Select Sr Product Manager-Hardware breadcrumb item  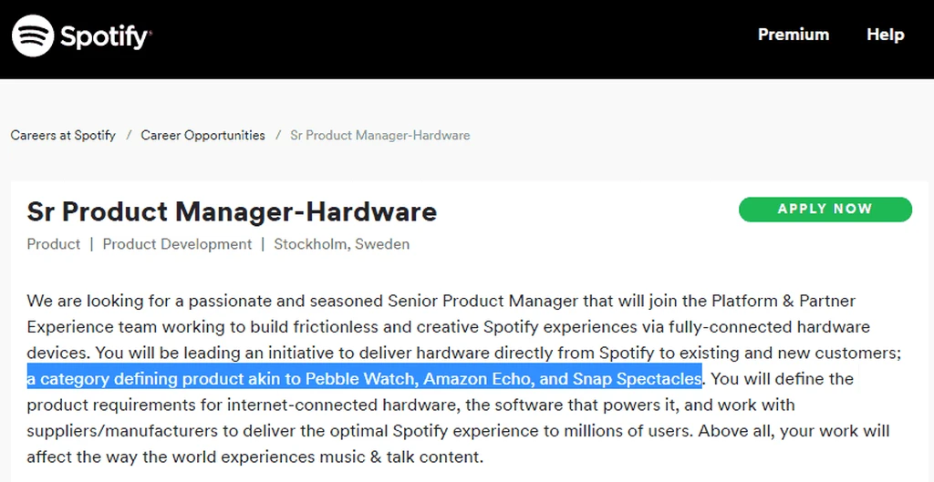(x=380, y=135)
